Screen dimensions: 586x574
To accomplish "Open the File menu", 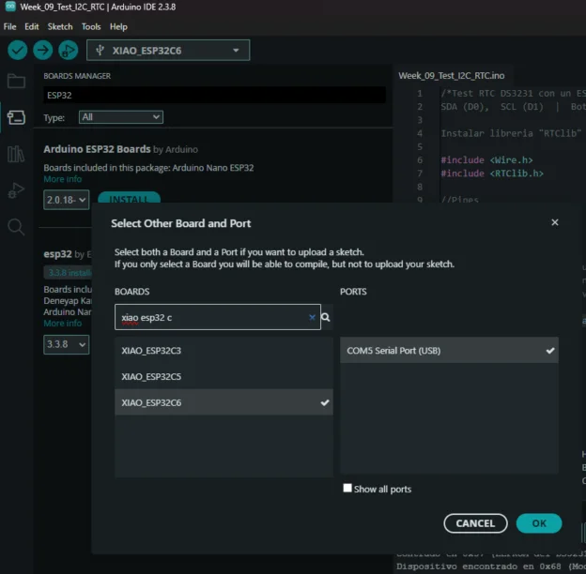I will (x=9, y=27).
